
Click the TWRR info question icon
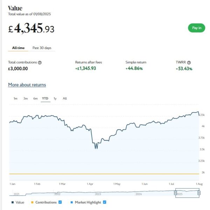[x=189, y=62]
